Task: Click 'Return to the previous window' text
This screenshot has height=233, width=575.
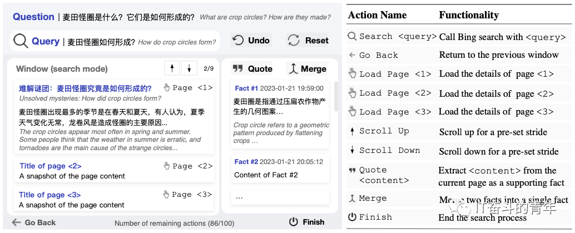Action: [499, 55]
